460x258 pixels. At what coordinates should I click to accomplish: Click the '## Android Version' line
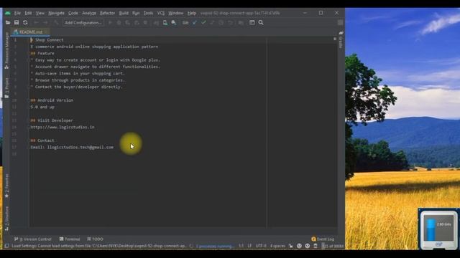[52, 100]
